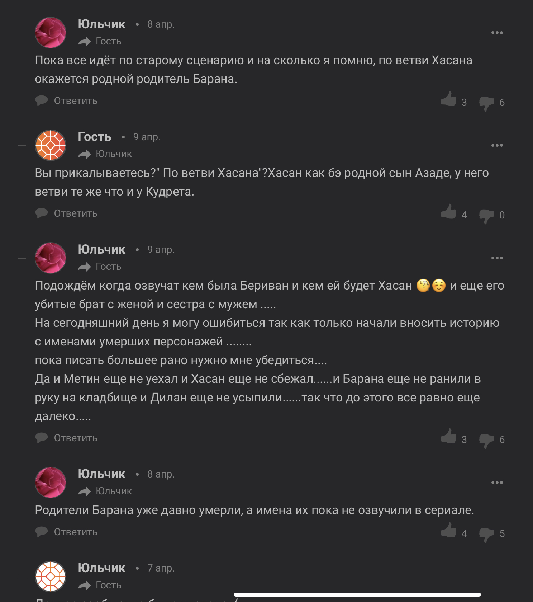The height and width of the screenshot is (602, 533).
Task: Like Гость's comment about Хасан and Азаде
Action: coord(448,212)
